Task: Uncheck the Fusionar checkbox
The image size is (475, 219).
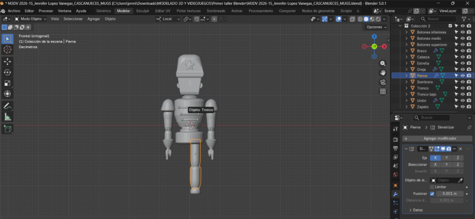Action: (x=432, y=193)
